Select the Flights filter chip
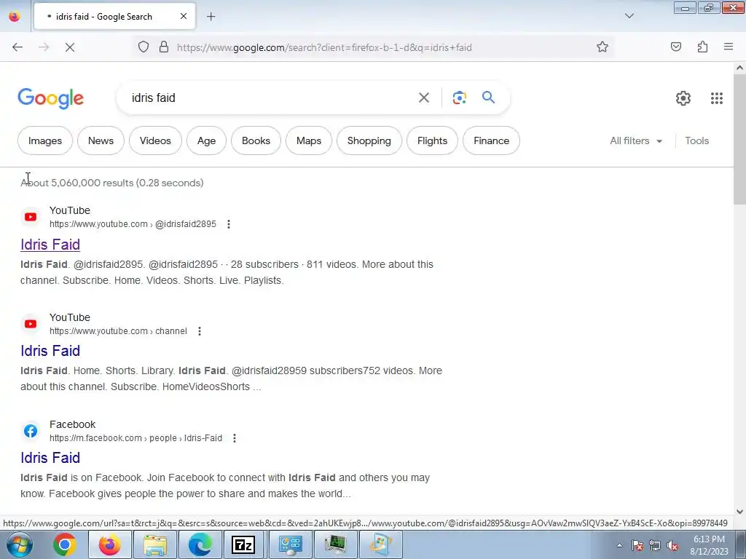 433,140
